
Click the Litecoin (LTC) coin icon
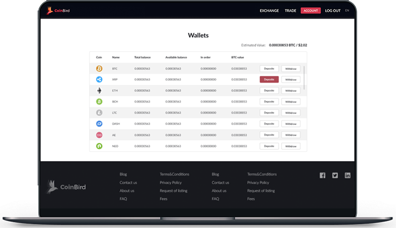pyautogui.click(x=99, y=113)
